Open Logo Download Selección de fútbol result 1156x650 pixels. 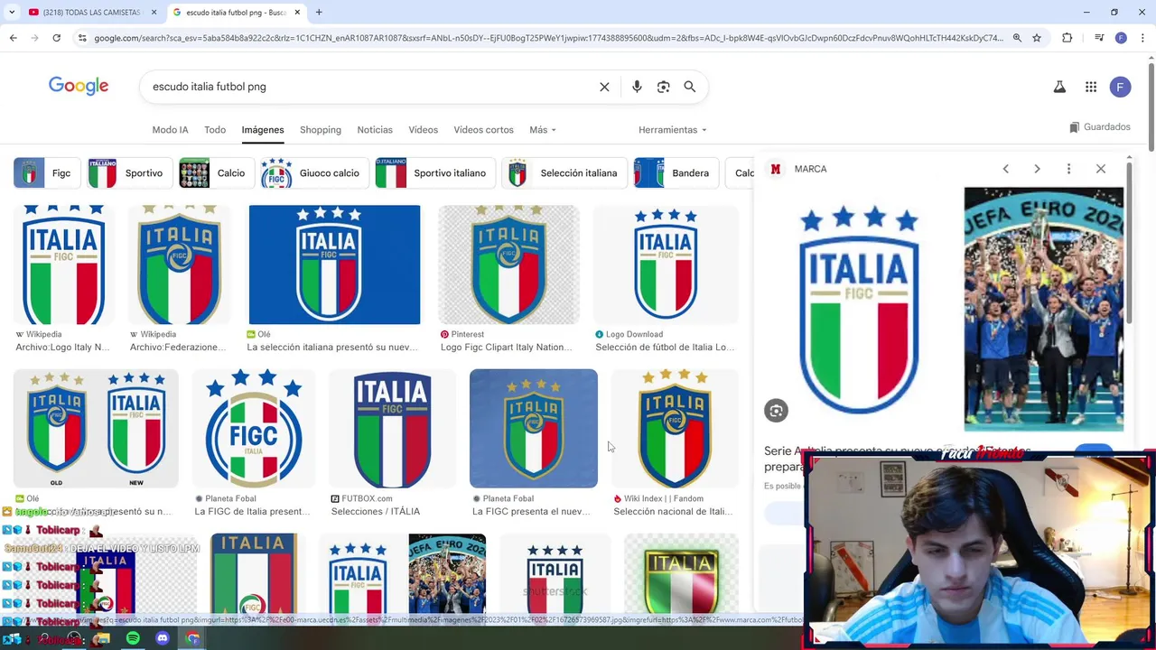[x=666, y=265]
